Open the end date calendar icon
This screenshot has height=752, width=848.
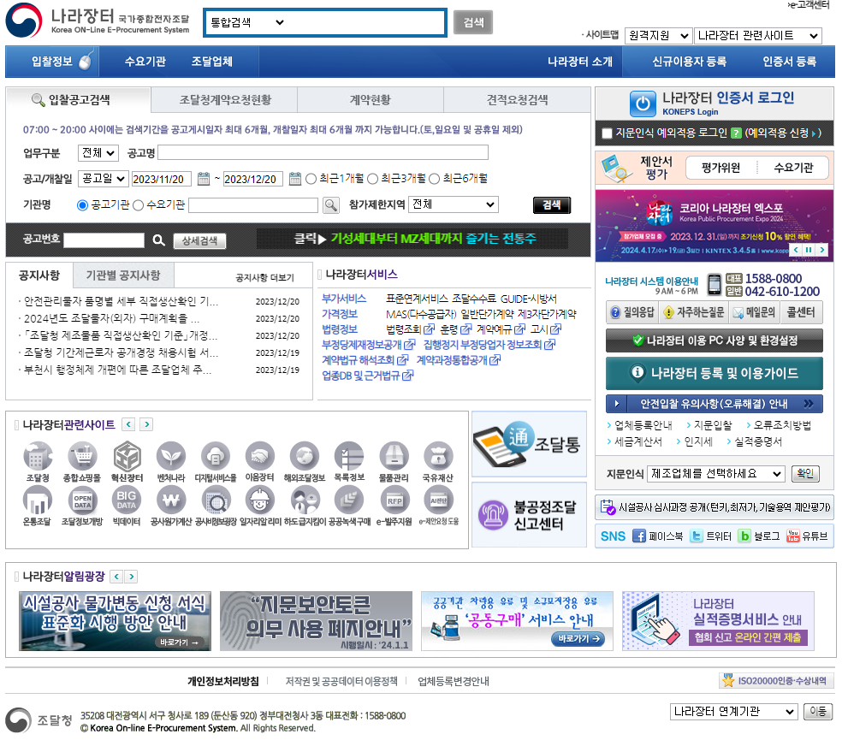point(294,179)
